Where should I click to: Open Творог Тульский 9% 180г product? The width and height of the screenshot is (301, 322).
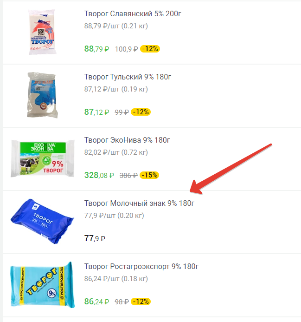(128, 77)
